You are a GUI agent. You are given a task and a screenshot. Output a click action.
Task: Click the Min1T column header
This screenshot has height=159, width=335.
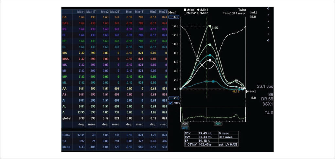point(139,11)
